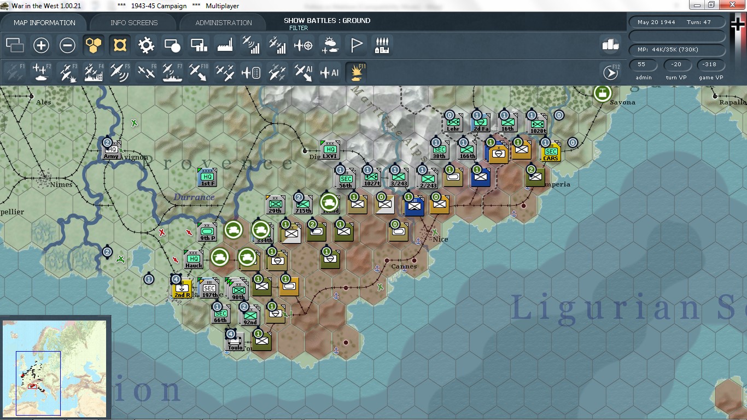This screenshot has width=747, height=420.
Task: Click the gear-shaped map toolbar icon
Action: 146,45
